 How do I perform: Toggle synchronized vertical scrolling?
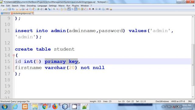pos(62,9)
